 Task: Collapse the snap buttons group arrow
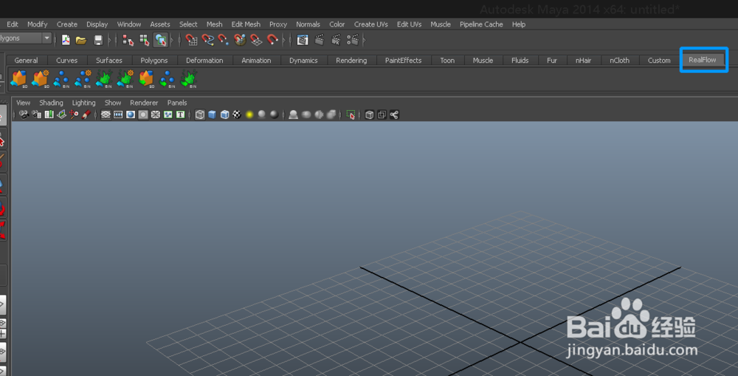[284, 40]
